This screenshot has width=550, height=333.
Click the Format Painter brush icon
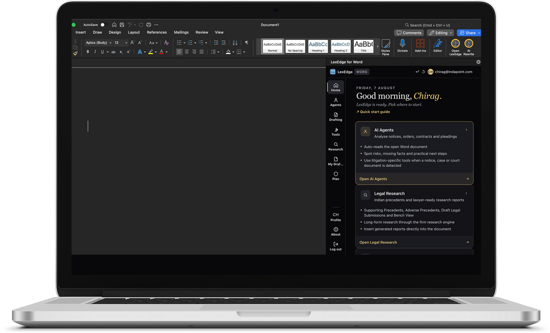click(x=75, y=54)
